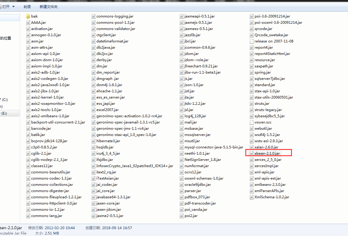Click the poi-3.6-20091214.jar file icon
Image resolution: width=348 pixels, height=236 pixels.
(x=252, y=16)
